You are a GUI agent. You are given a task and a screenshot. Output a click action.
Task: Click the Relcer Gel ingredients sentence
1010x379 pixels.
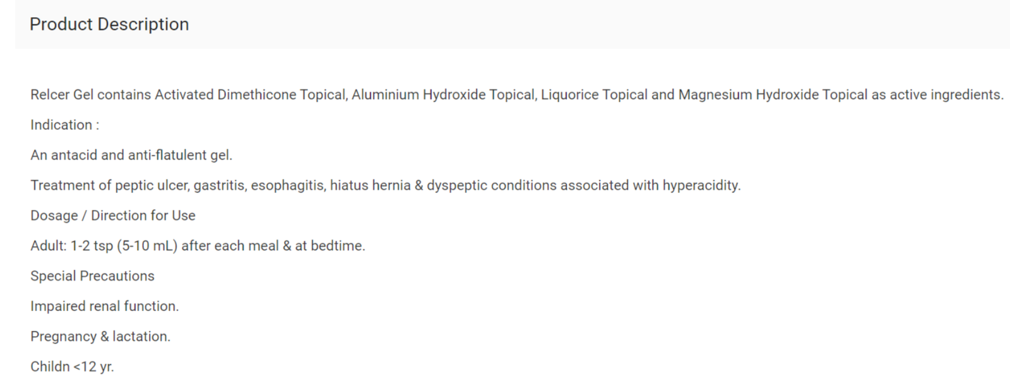click(x=517, y=95)
